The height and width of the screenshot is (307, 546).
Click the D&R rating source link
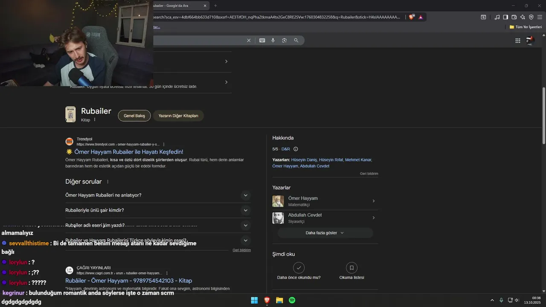point(286,149)
